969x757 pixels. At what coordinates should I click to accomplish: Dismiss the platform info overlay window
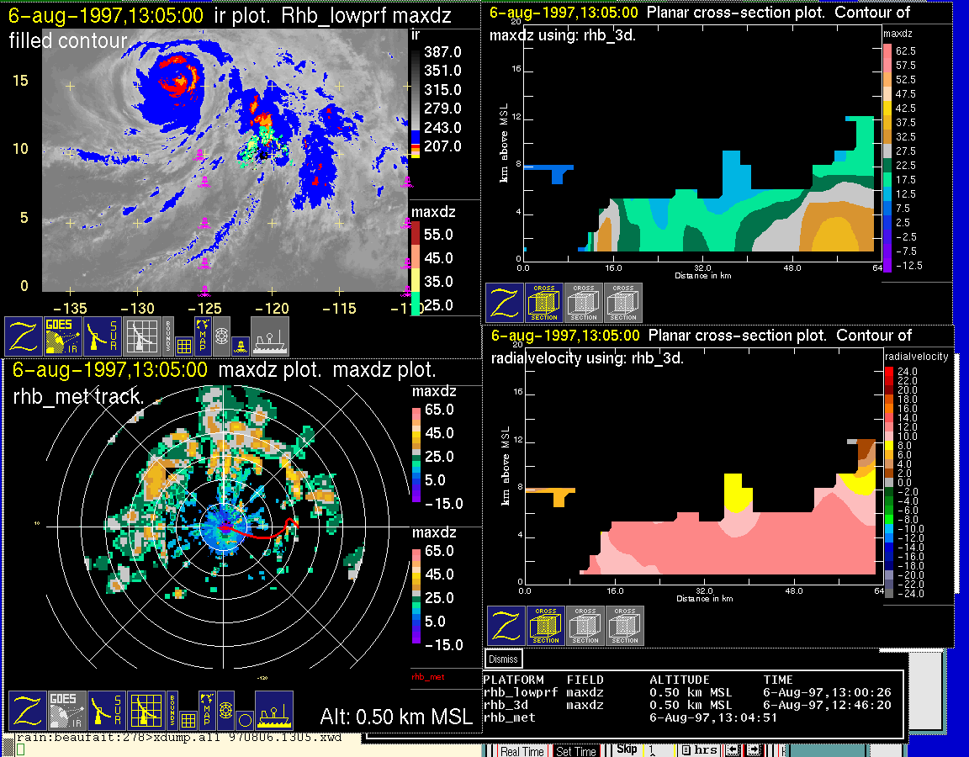[503, 659]
